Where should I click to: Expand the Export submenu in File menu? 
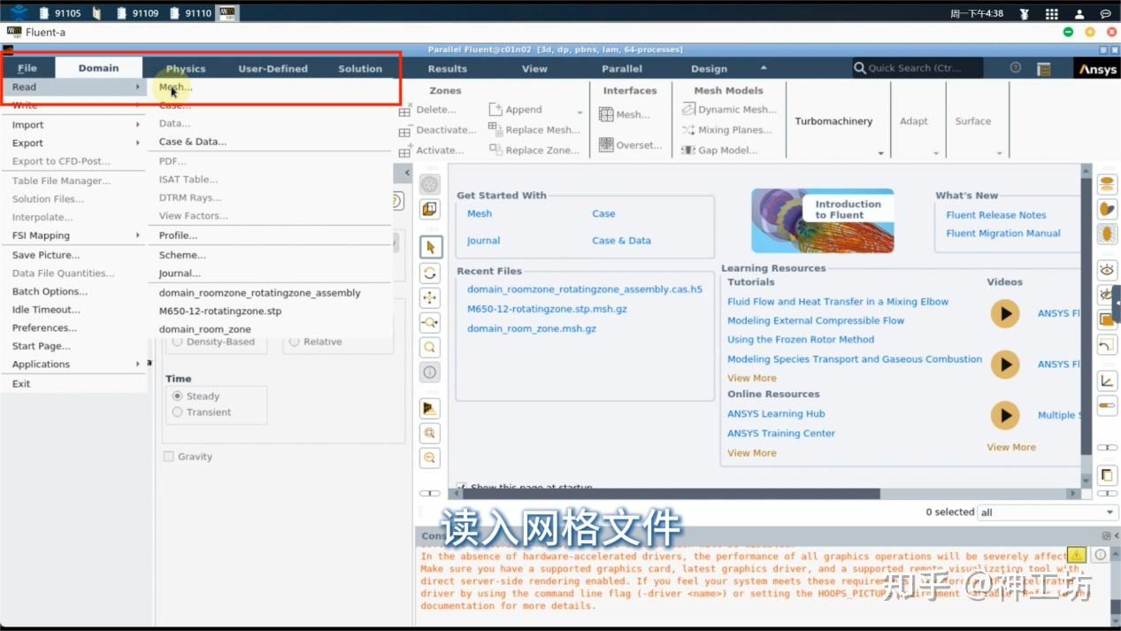[x=74, y=143]
